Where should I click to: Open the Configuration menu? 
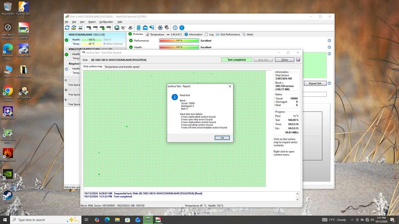(x=106, y=22)
